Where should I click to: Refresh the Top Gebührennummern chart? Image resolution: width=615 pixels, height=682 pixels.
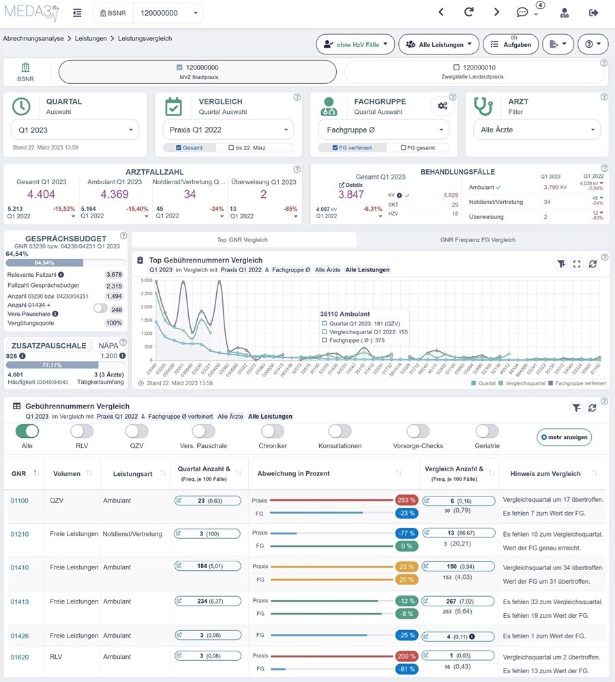592,264
